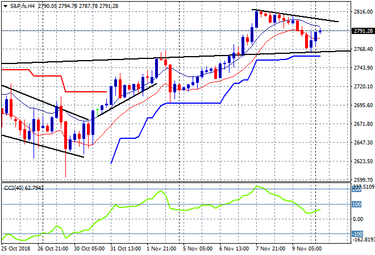Click the price axis label 2743.90

(x=363, y=68)
